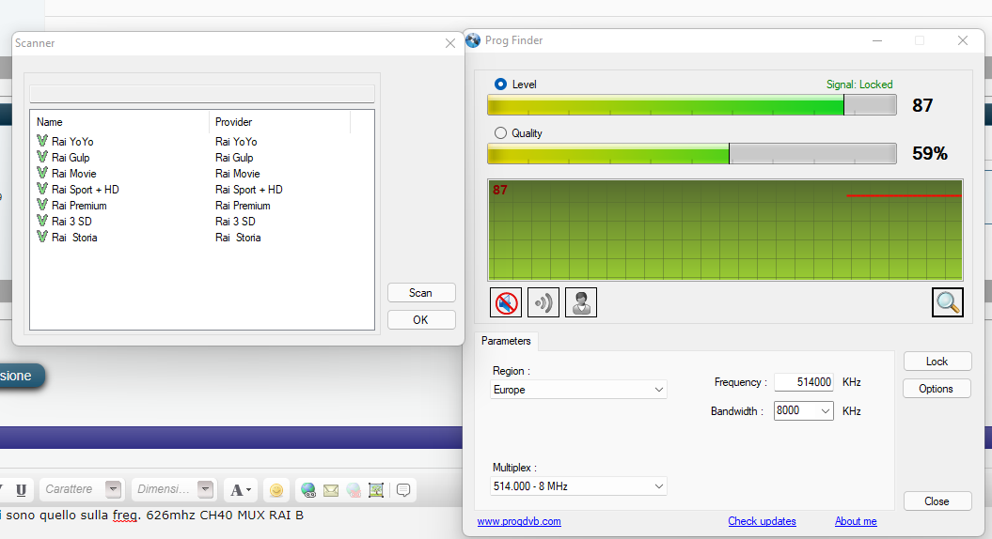Viewport: 992px width, 539px height.
Task: Click the Lock button
Action: coord(937,362)
